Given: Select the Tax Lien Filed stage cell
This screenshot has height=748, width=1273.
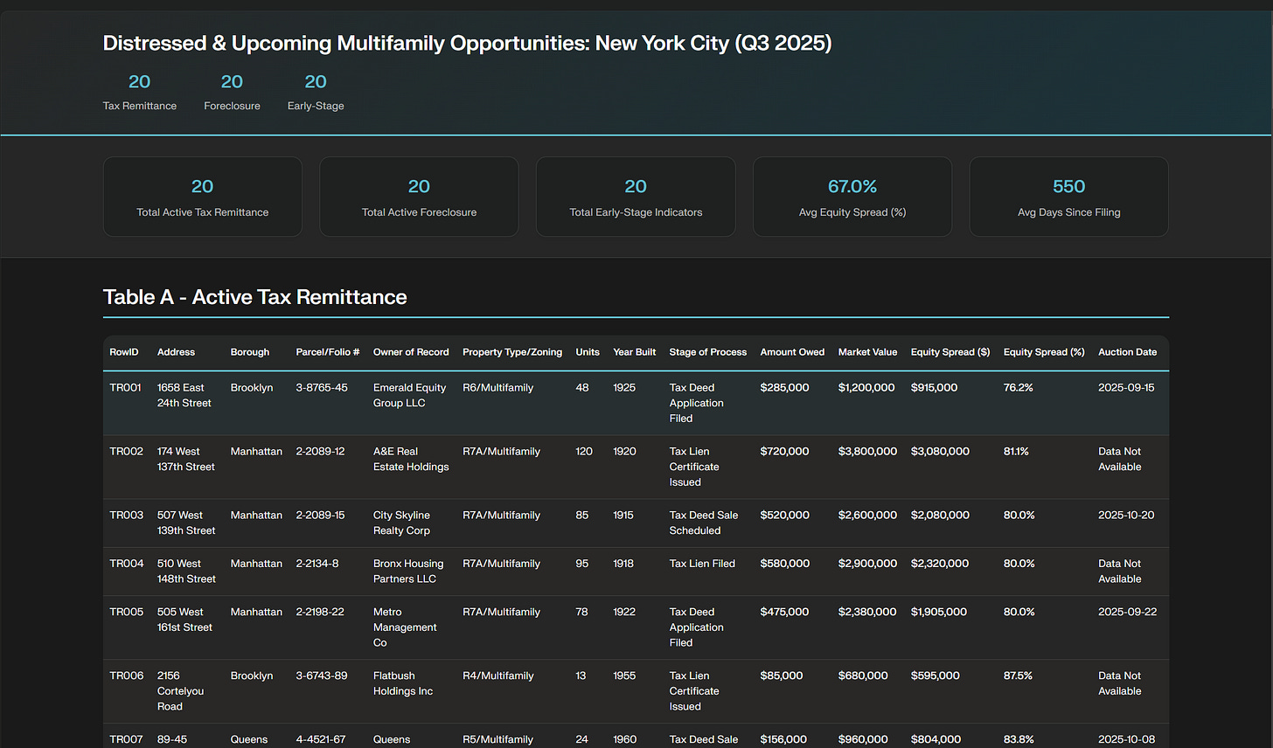Looking at the screenshot, I should point(703,564).
